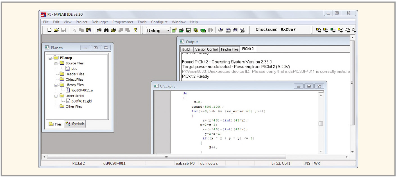Click the Print icon in toolbar
The image size is (397, 177).
(x=99, y=30)
